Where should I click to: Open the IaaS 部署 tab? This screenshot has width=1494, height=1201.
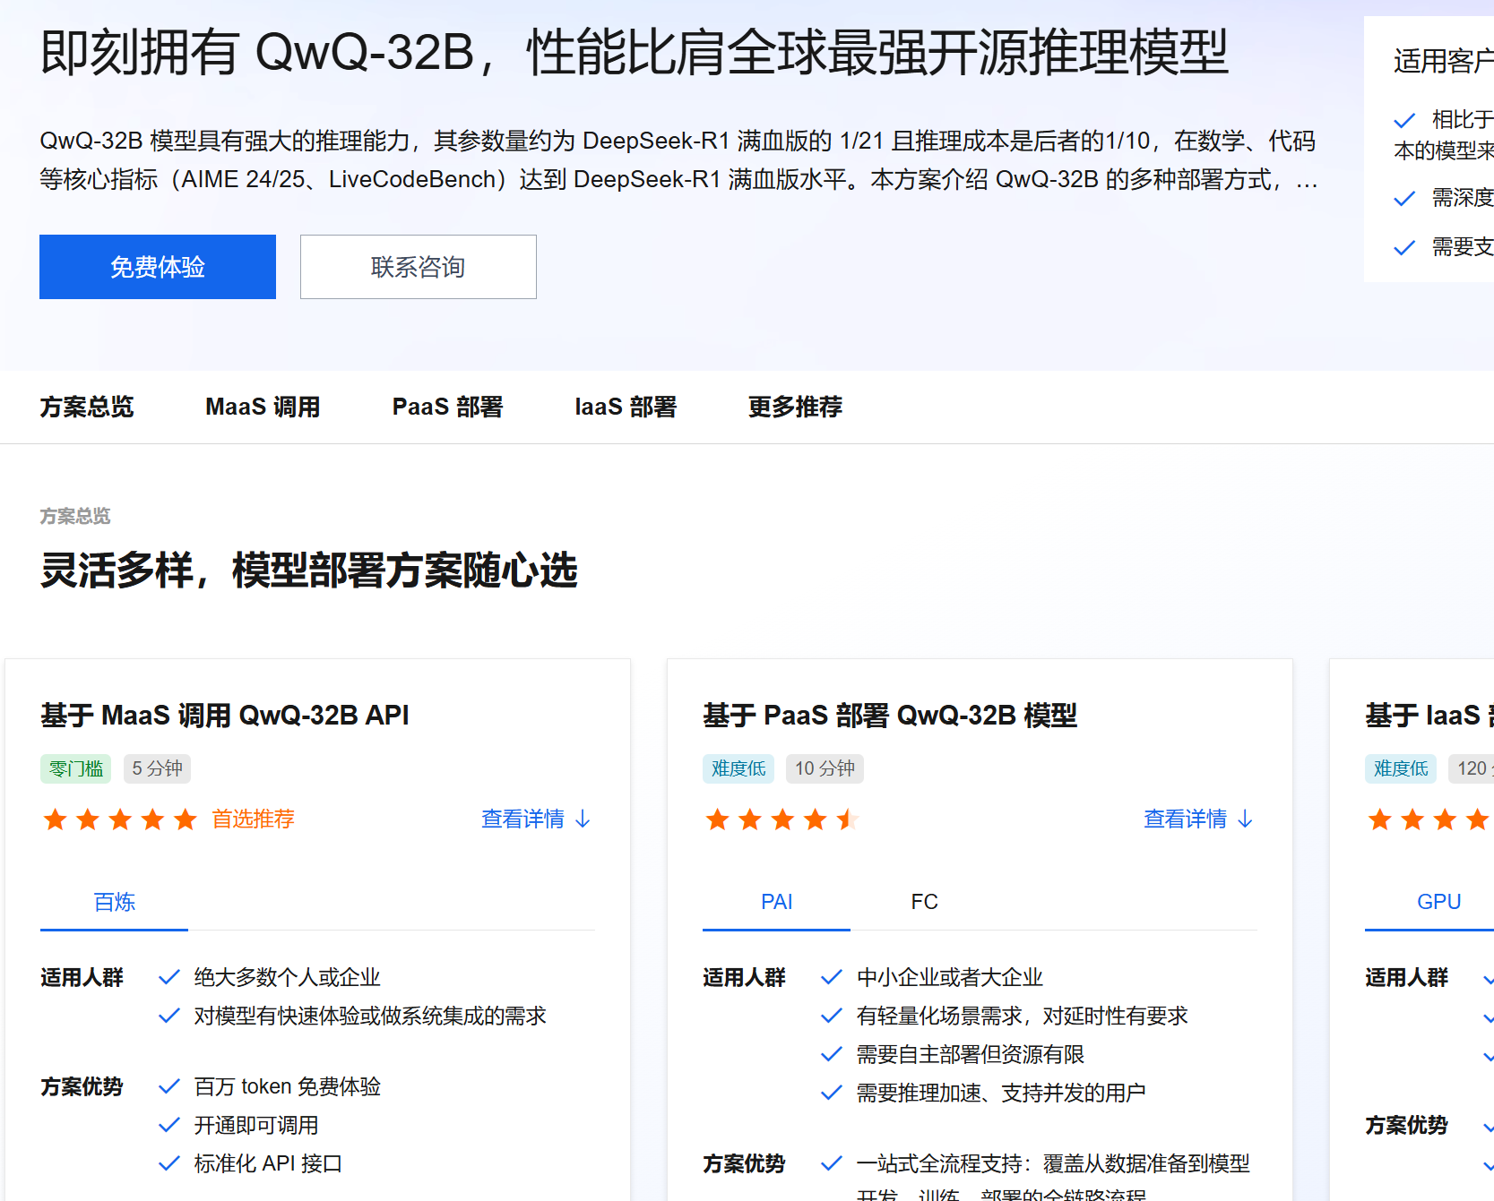tap(626, 407)
